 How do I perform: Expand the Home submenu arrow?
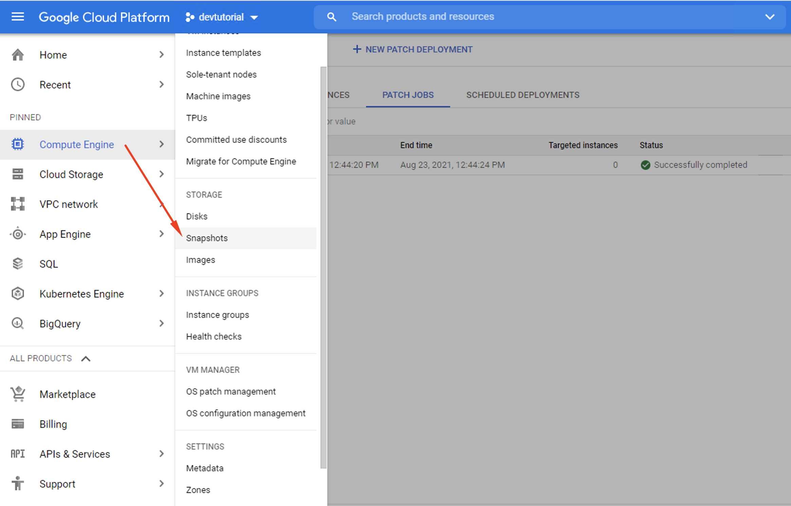(x=162, y=55)
